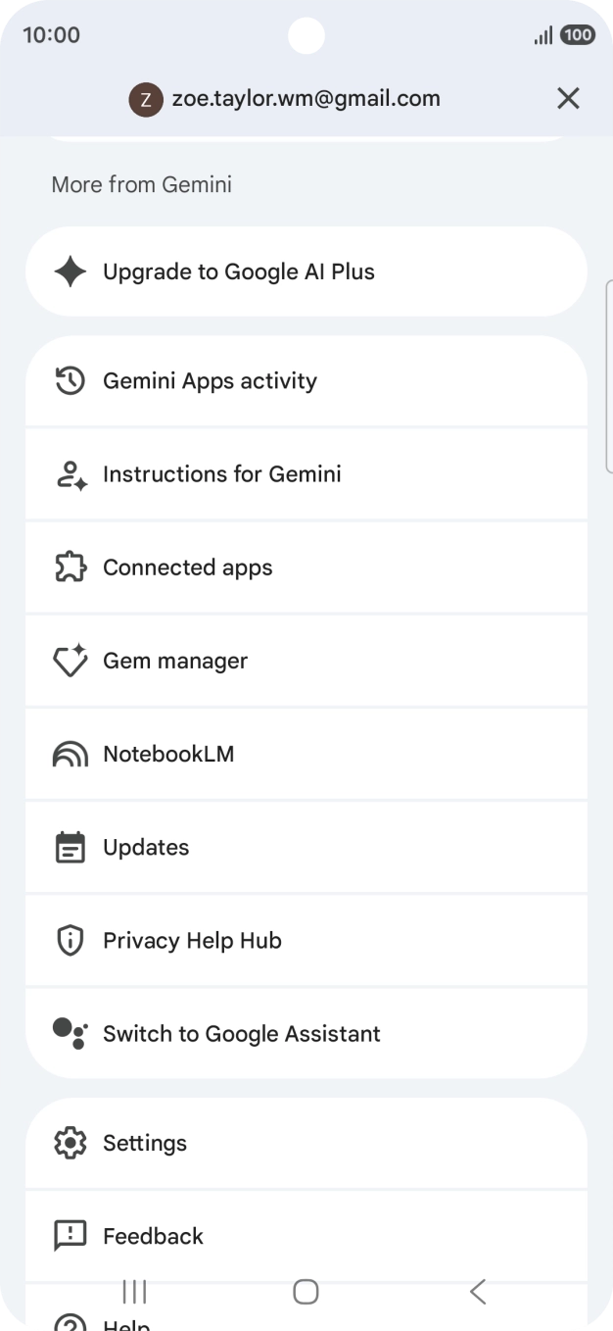The image size is (613, 1331).
Task: Open Gemini Apps activity history icon
Action: (71, 380)
